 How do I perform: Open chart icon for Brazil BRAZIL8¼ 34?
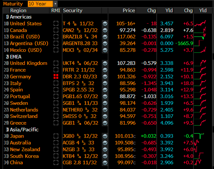point(105,37)
